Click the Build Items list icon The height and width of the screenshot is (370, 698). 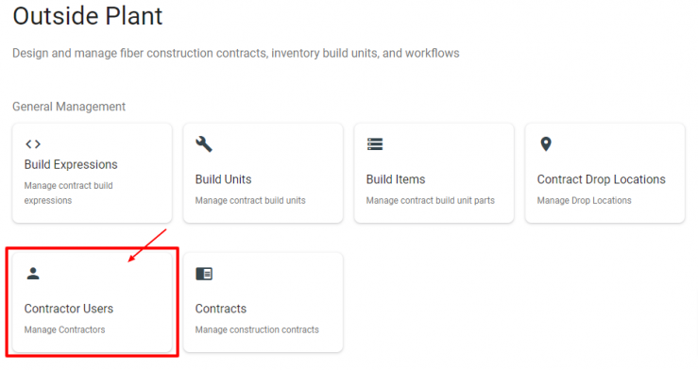point(375,144)
